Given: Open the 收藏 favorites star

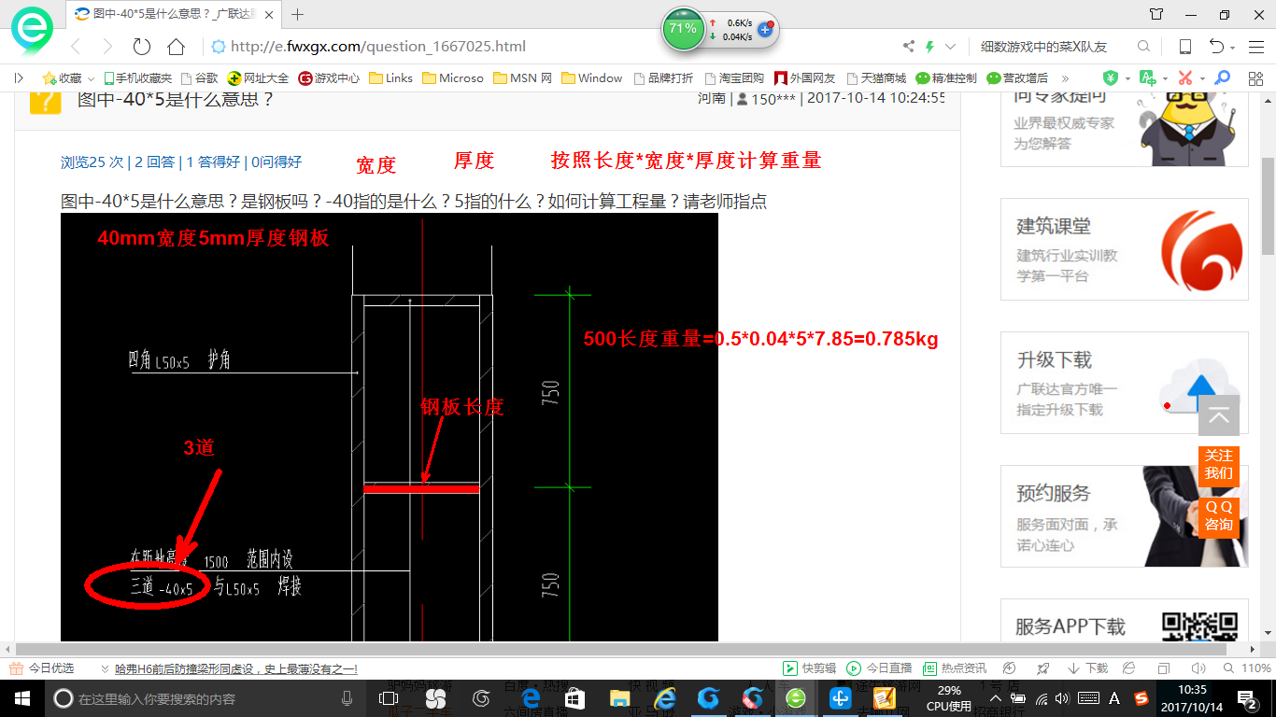Looking at the screenshot, I should (49, 78).
